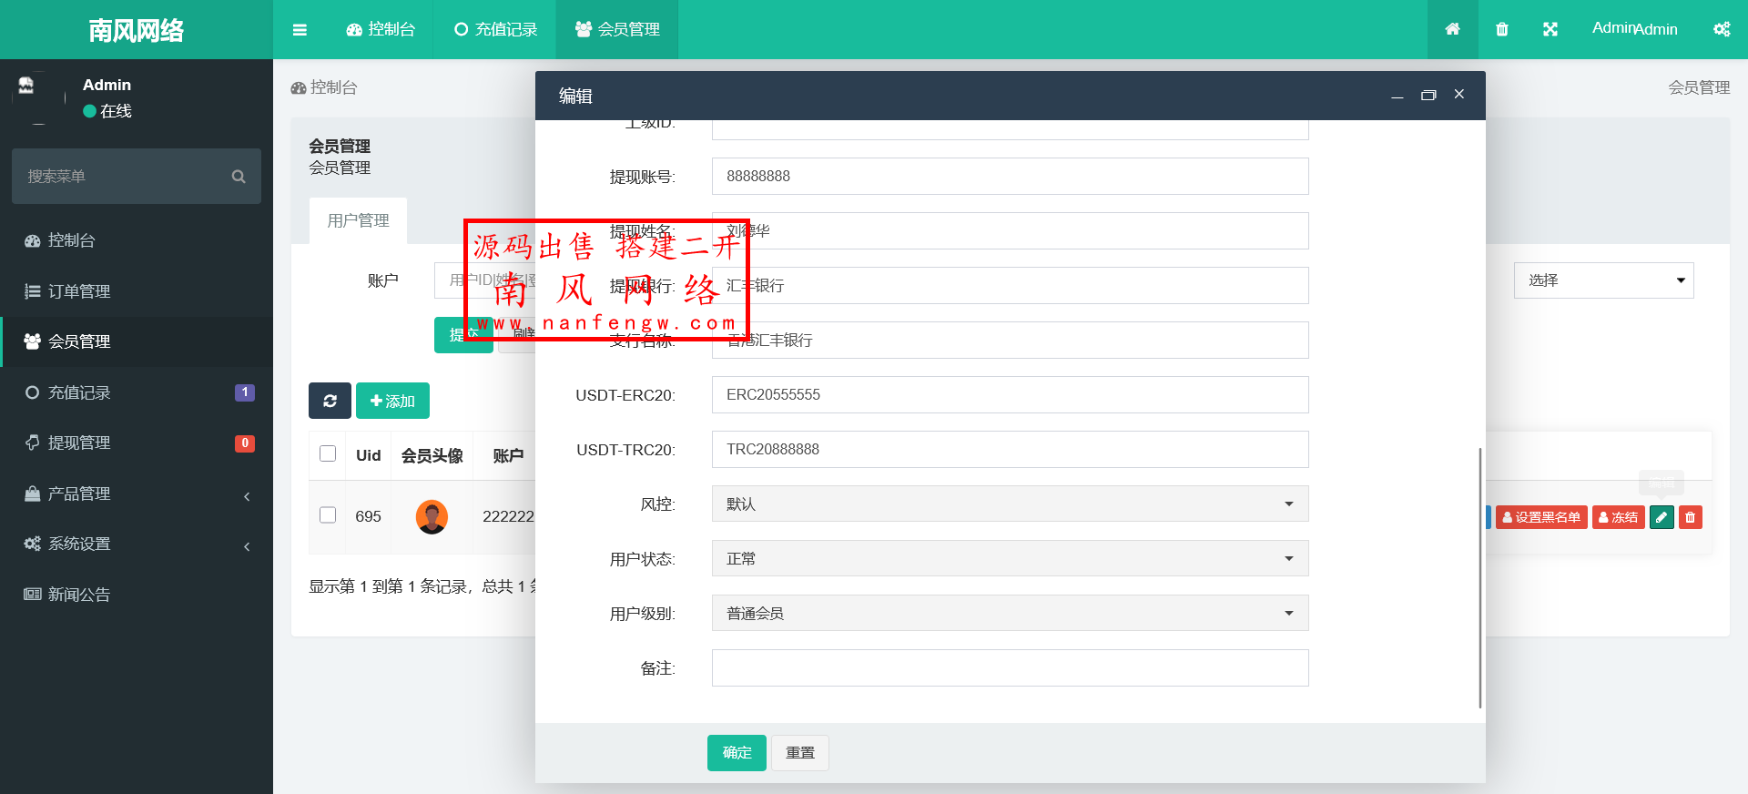This screenshot has width=1748, height=794.
Task: Open the 用户级别 dropdown
Action: [1010, 613]
